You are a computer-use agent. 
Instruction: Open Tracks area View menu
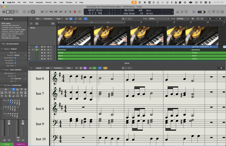click(x=59, y=19)
